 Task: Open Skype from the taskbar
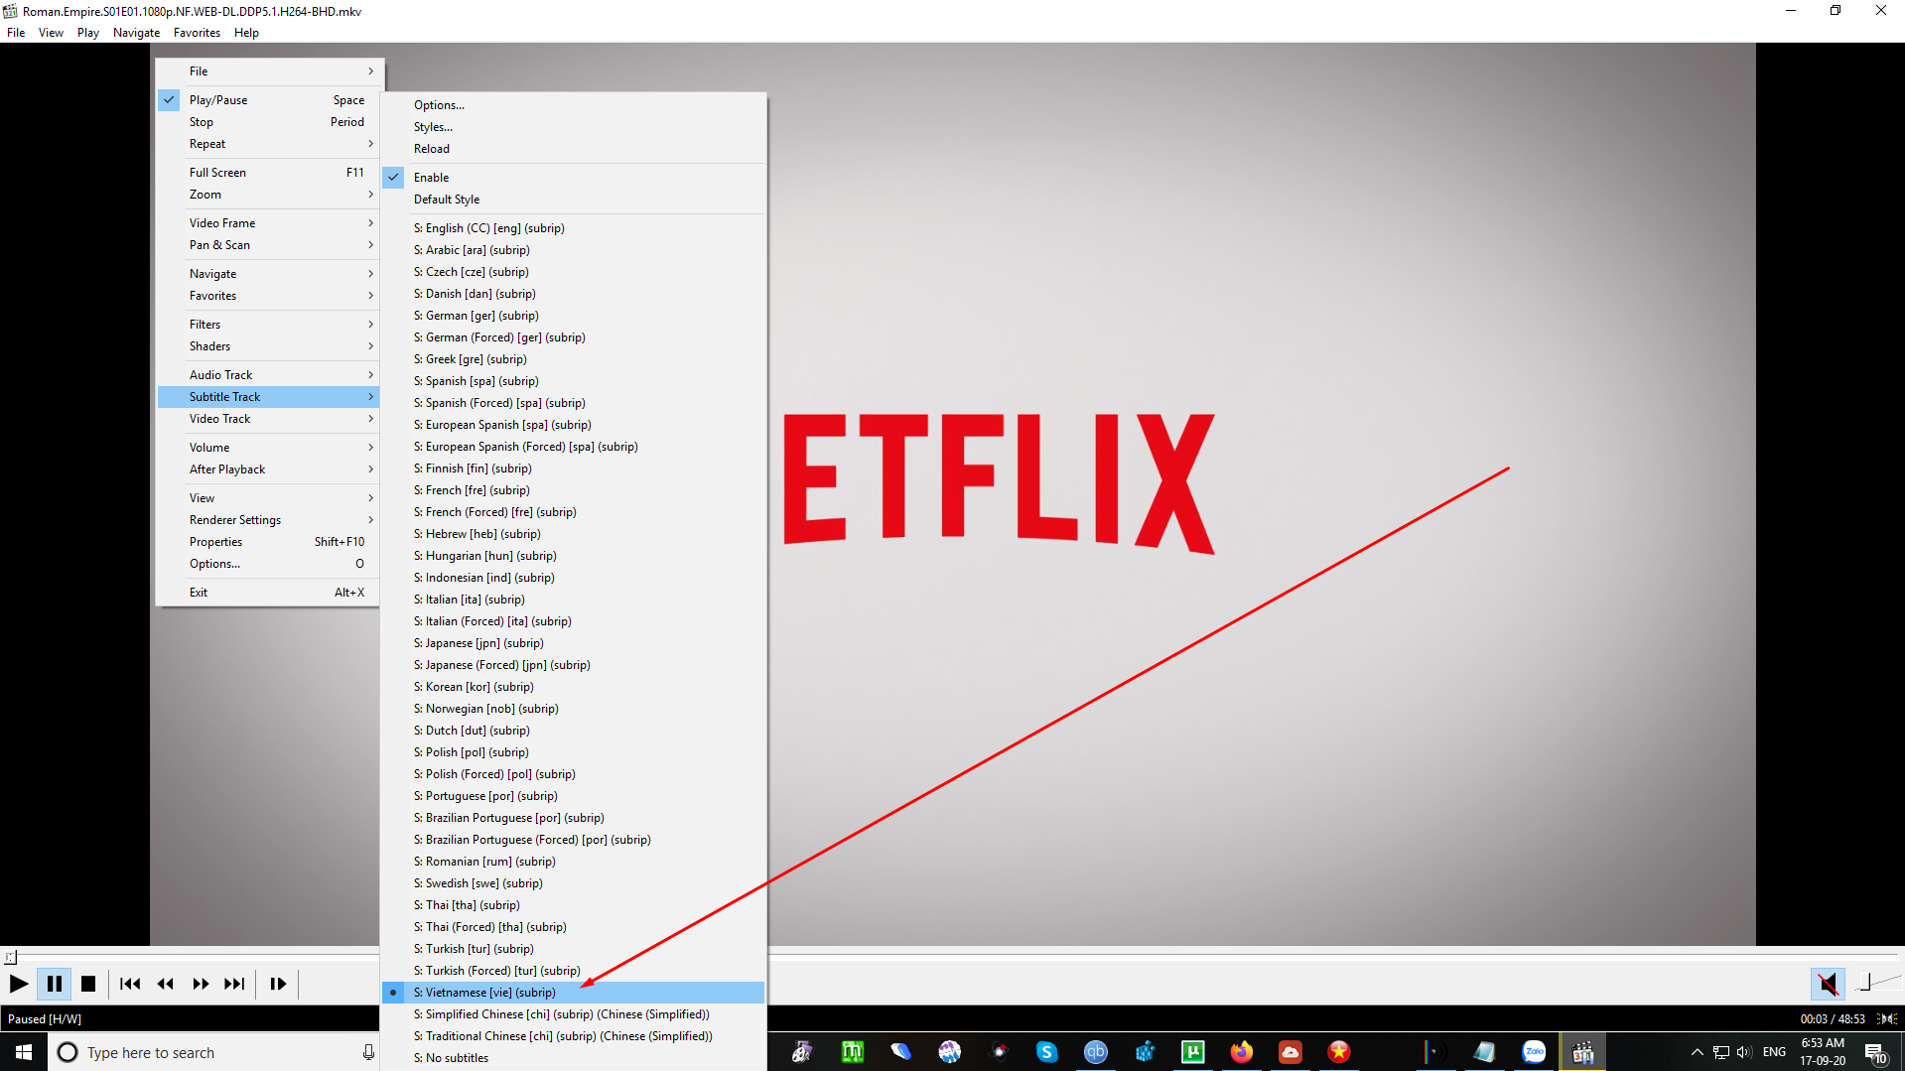click(x=1046, y=1052)
